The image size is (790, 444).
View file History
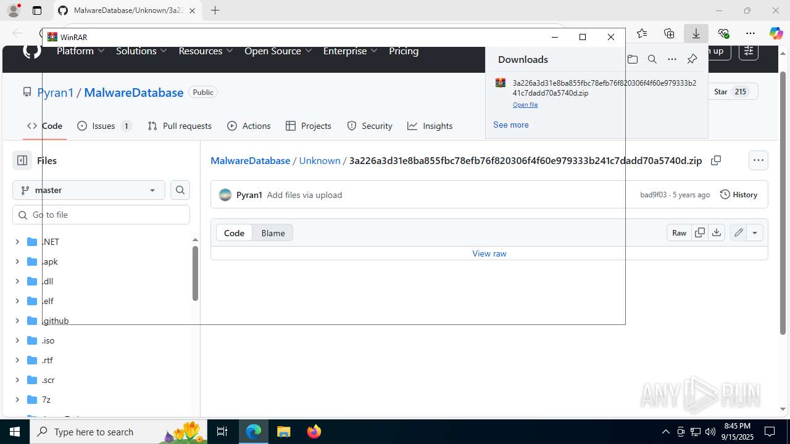pos(739,195)
